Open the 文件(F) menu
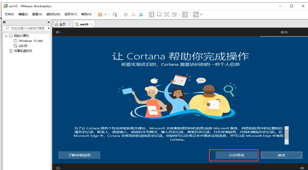This screenshot has width=308, height=170. pyautogui.click(x=9, y=14)
